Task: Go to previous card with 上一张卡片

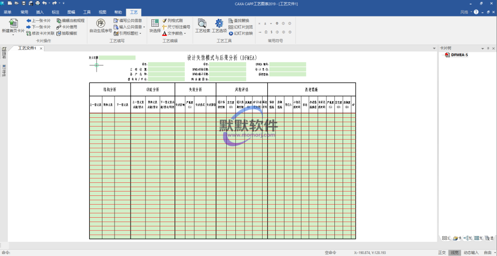Action: (x=38, y=21)
